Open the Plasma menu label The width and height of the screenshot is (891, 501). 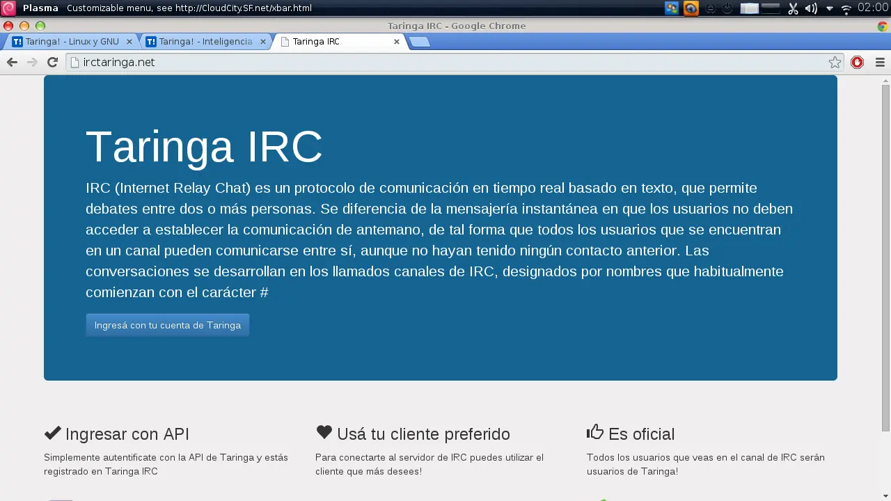pyautogui.click(x=40, y=8)
